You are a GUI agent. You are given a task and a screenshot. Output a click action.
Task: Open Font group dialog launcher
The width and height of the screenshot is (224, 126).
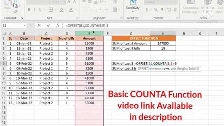pyautogui.click(x=77, y=18)
